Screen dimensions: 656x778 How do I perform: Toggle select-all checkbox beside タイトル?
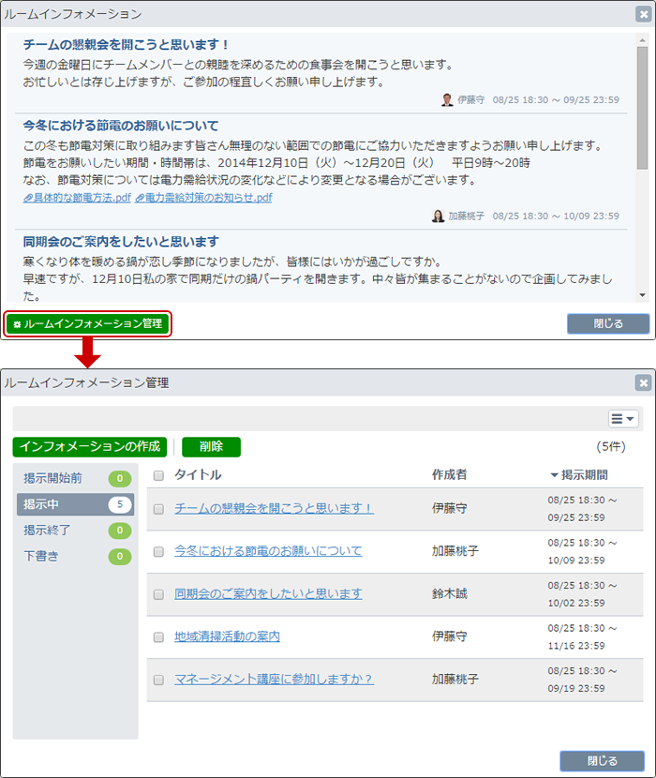coord(158,475)
